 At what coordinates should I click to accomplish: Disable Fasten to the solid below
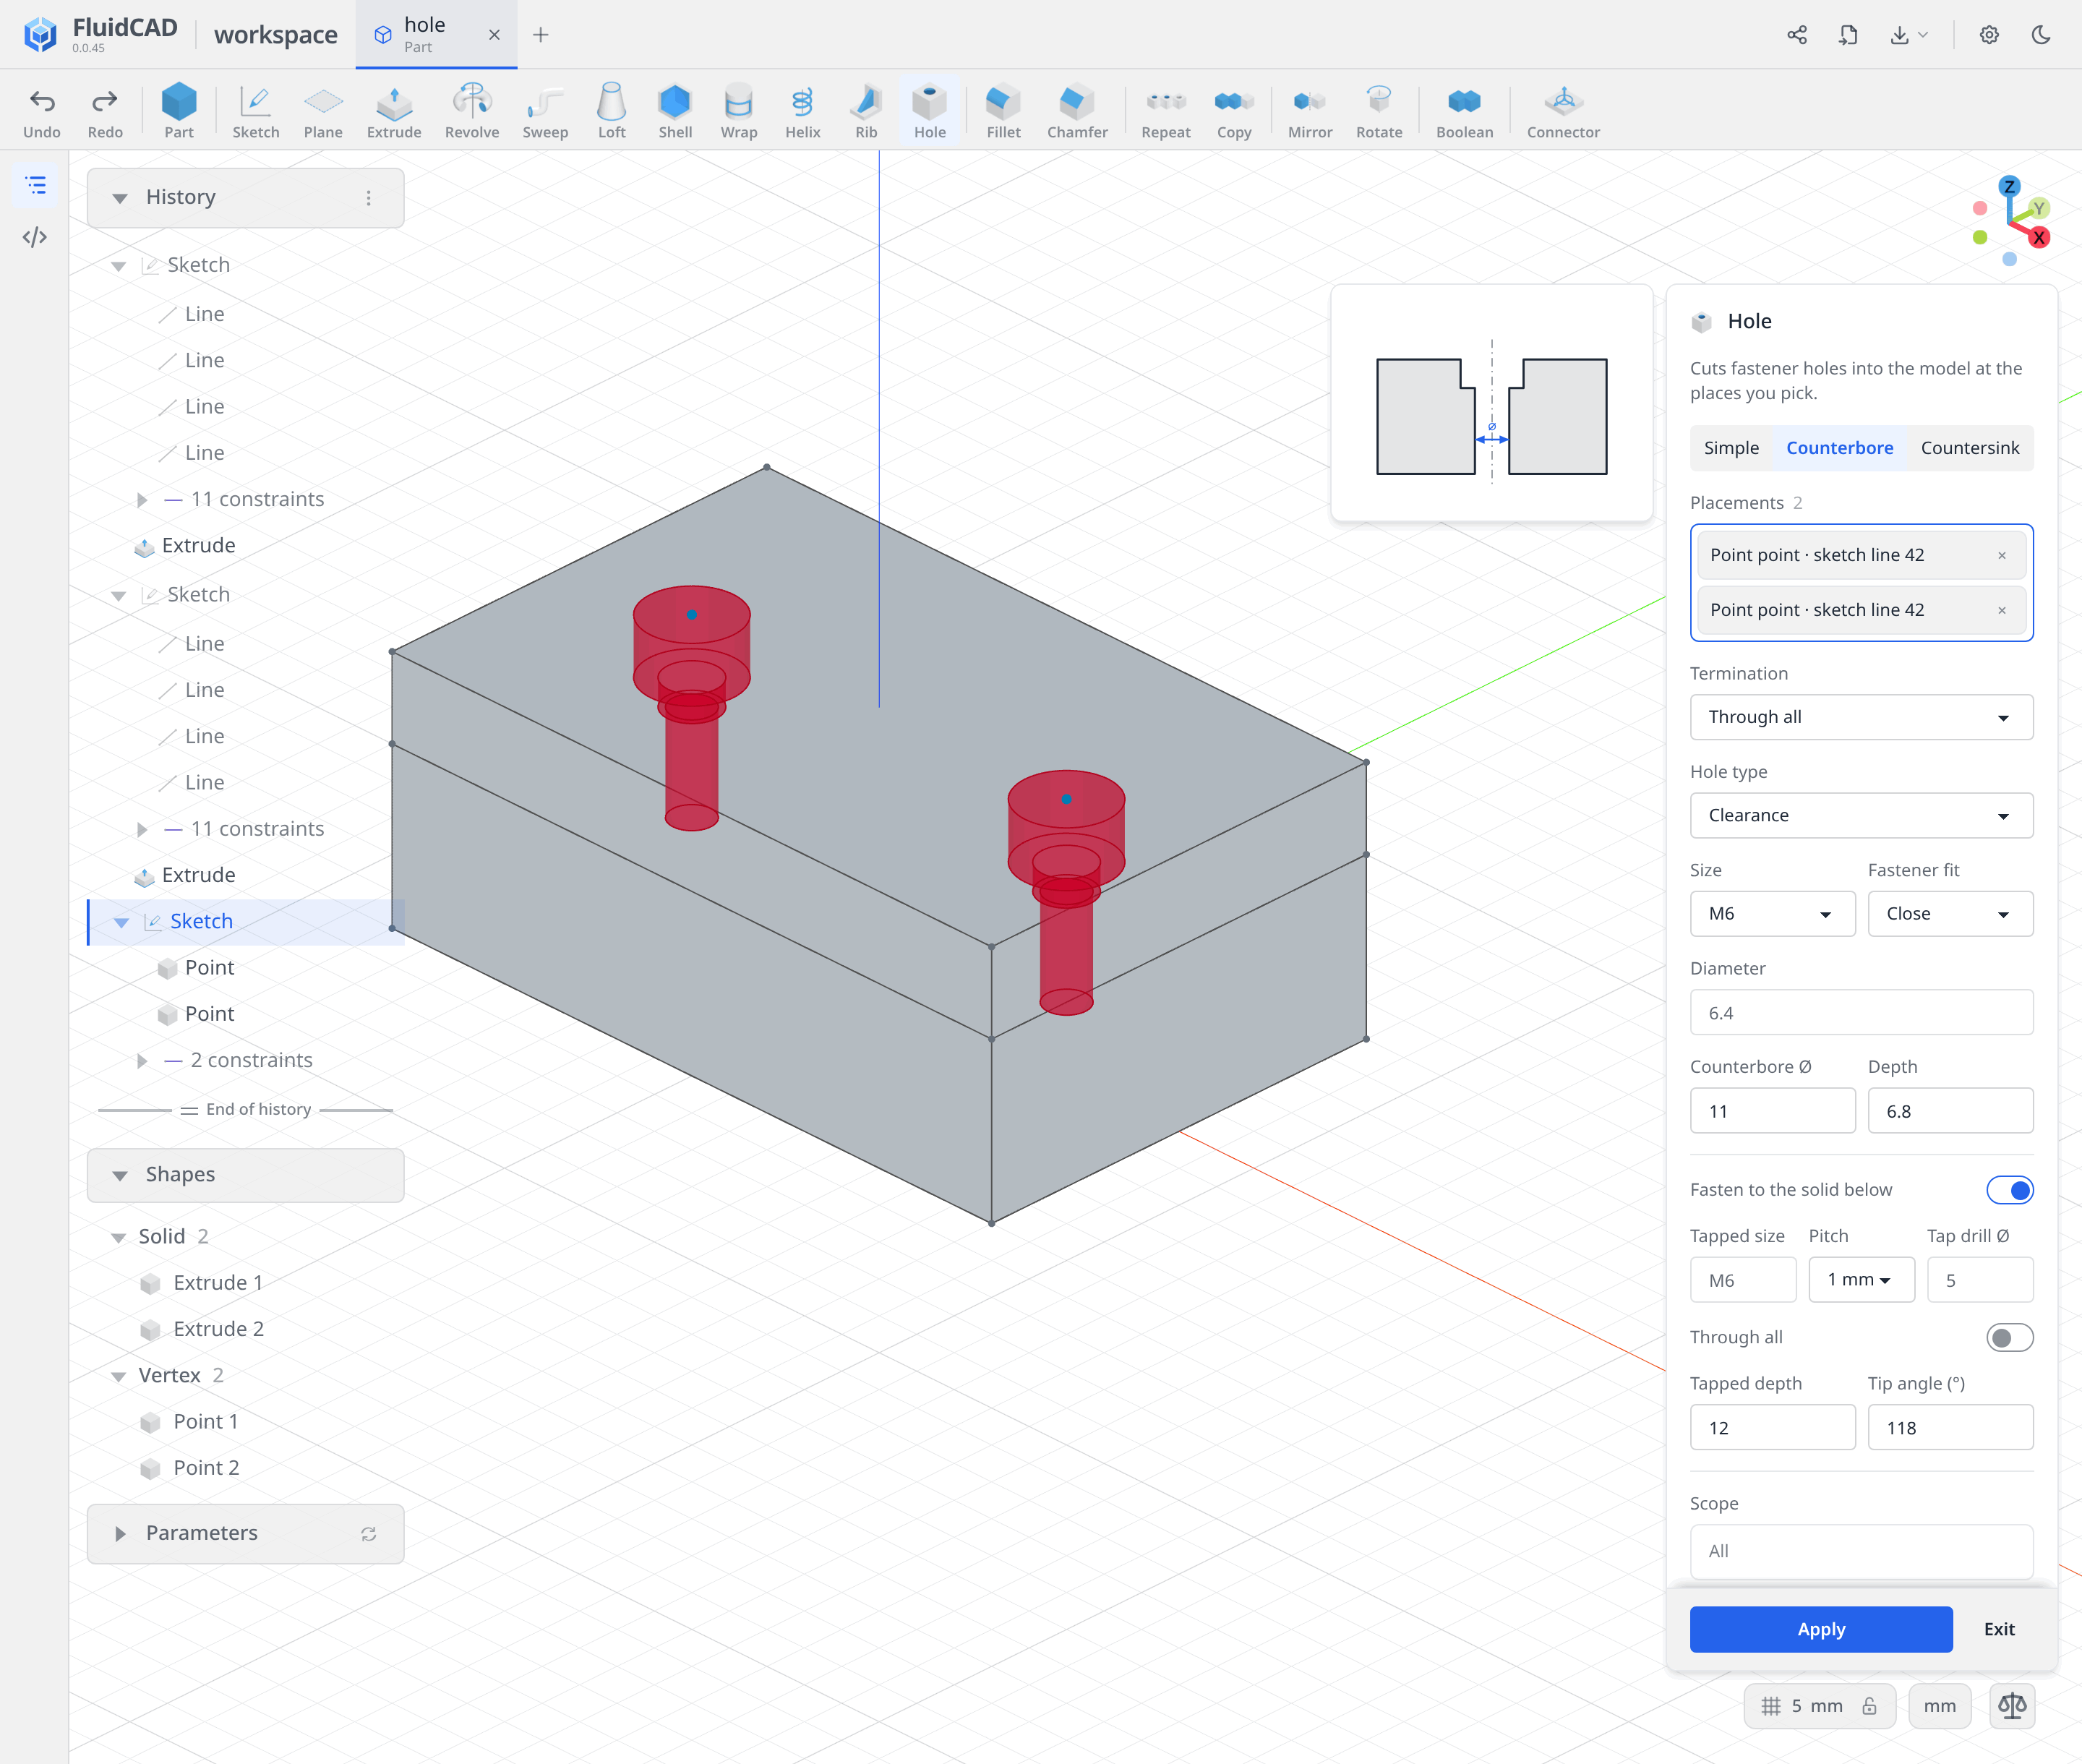2009,1190
